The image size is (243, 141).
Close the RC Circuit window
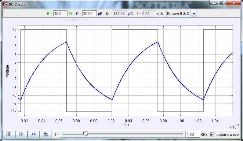click(234, 3)
